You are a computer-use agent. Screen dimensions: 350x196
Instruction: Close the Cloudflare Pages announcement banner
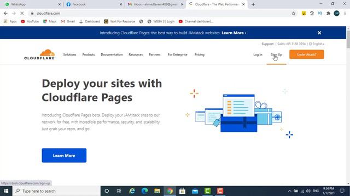319,33
